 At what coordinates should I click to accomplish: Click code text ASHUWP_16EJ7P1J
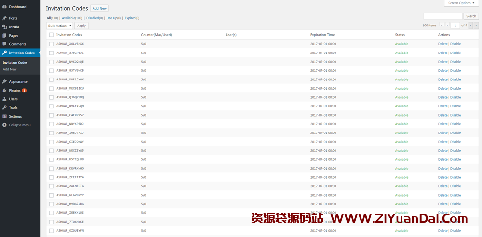coord(70,133)
